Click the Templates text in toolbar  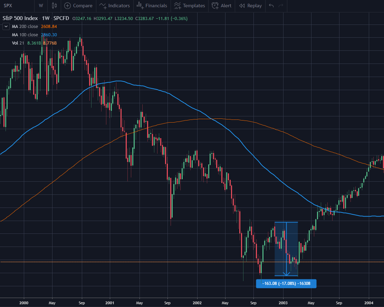(194, 6)
